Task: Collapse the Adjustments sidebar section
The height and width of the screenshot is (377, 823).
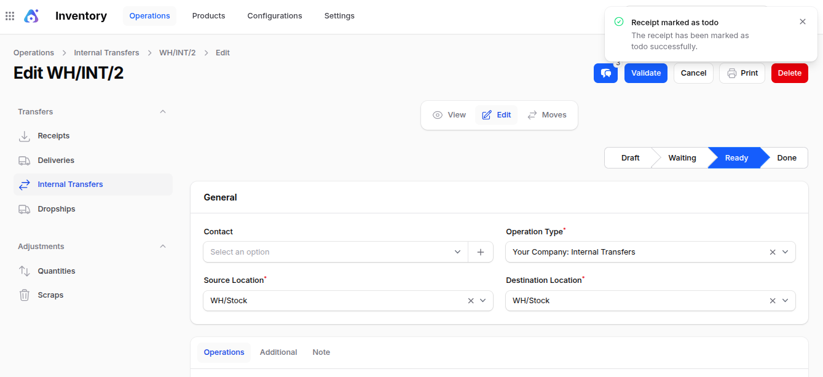Action: (163, 247)
